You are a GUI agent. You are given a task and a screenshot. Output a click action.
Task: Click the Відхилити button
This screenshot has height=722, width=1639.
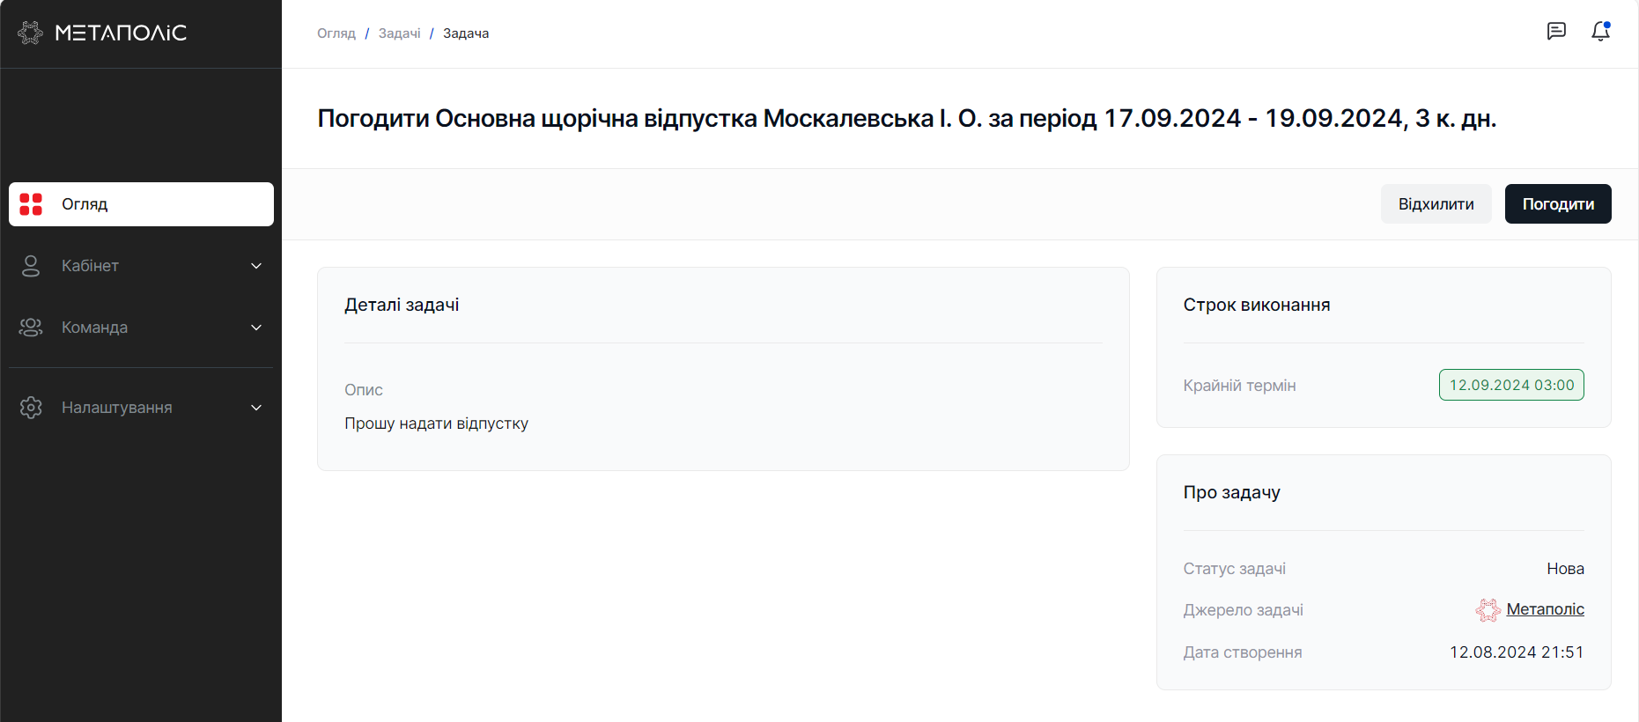[1436, 204]
